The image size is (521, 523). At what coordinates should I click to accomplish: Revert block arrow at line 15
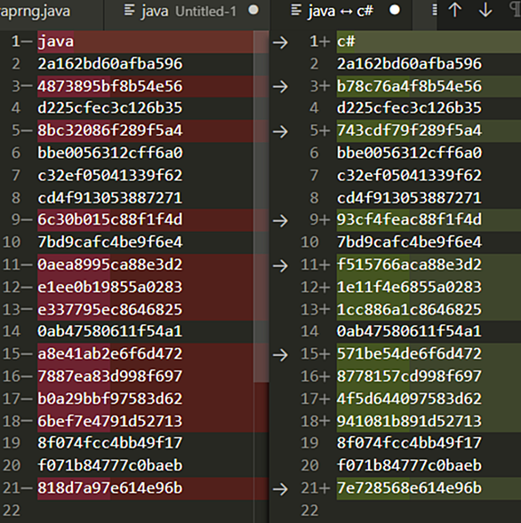pos(280,355)
